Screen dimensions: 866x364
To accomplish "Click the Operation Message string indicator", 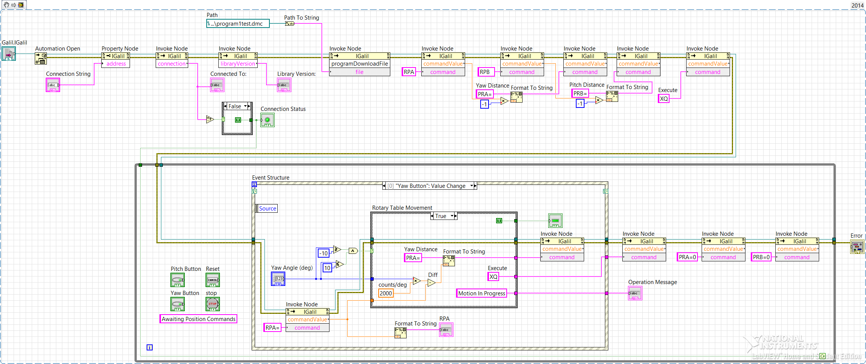I will (635, 293).
